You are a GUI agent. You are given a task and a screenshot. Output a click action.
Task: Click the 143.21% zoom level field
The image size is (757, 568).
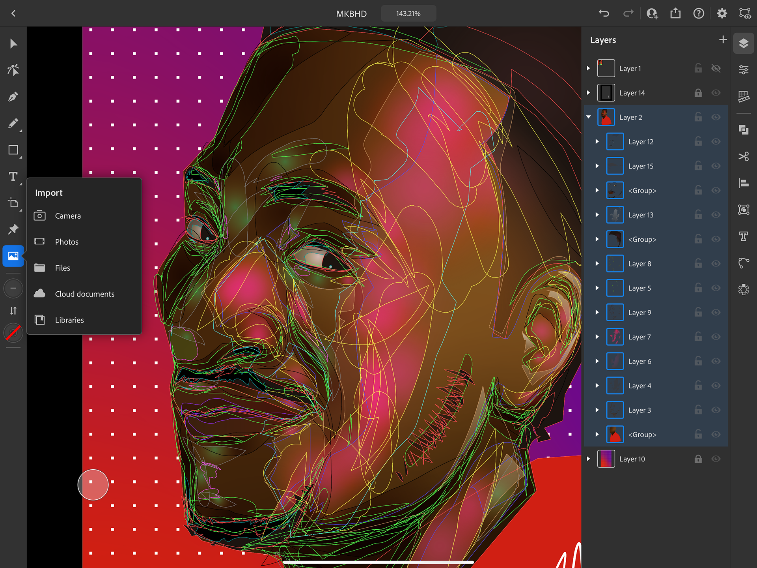[408, 13]
